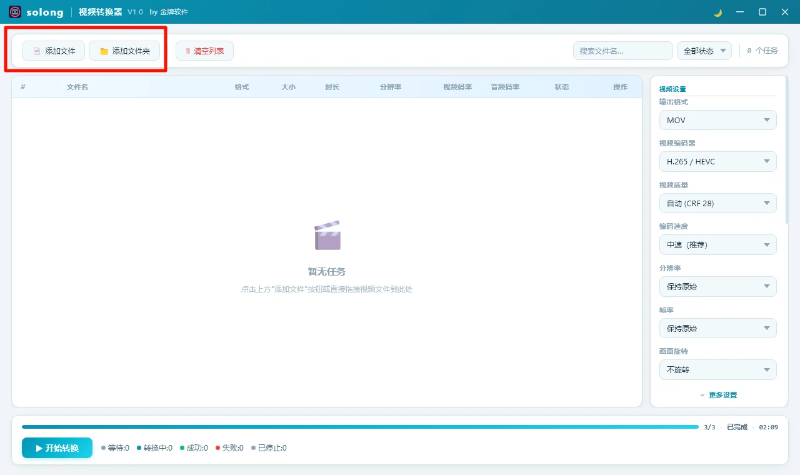Click the play triangle icon on 开始转换
The width and height of the screenshot is (800, 475).
coord(39,447)
